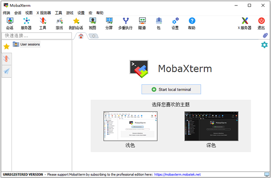271x178 pixels.
Task: Click the 选择您喜欢的主题 heading
Action: pyautogui.click(x=171, y=104)
